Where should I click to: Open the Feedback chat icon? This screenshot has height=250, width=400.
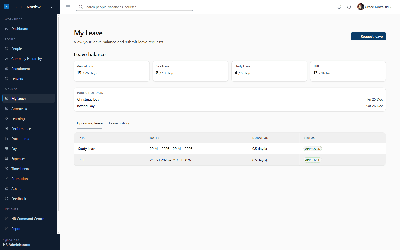click(x=7, y=199)
